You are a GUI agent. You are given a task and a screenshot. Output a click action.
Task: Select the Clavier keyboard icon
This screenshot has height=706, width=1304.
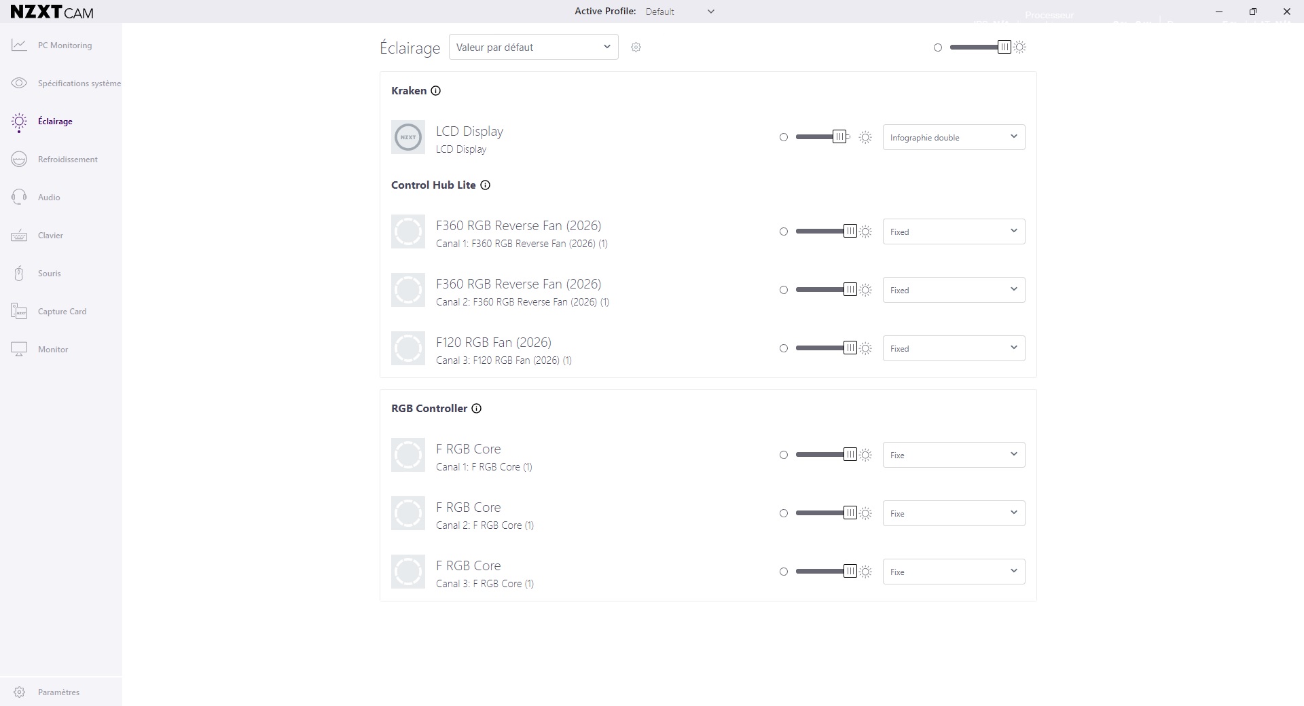click(19, 236)
